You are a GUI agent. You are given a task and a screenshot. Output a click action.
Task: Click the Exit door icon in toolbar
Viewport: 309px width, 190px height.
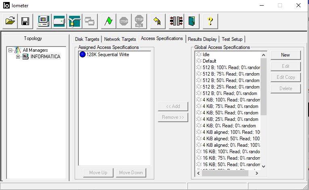191,21
